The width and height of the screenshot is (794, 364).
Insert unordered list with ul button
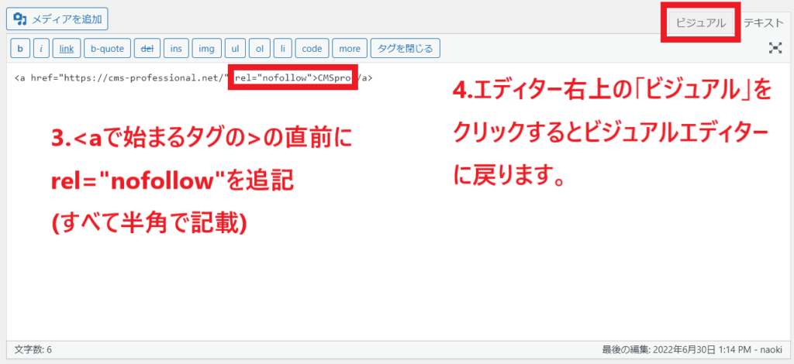235,49
